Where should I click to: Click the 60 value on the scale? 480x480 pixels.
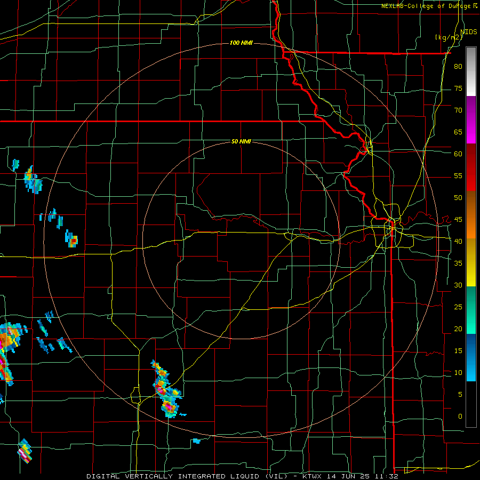(x=458, y=154)
